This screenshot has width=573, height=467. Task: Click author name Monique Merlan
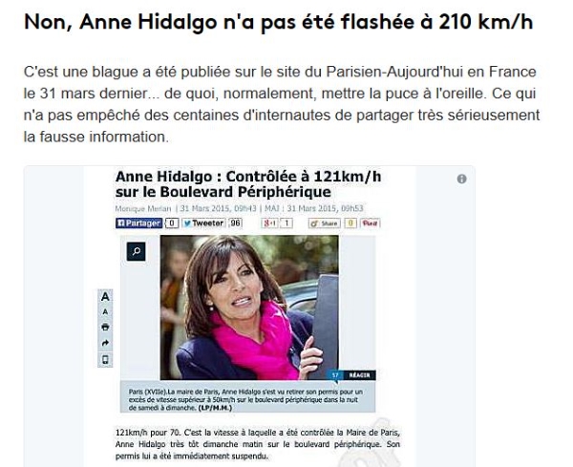click(x=143, y=208)
